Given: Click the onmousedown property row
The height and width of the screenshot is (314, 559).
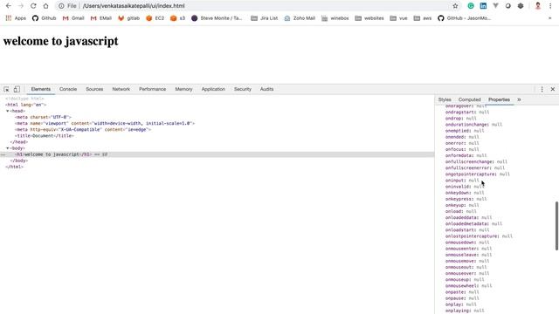Looking at the screenshot, I should pyautogui.click(x=467, y=242).
